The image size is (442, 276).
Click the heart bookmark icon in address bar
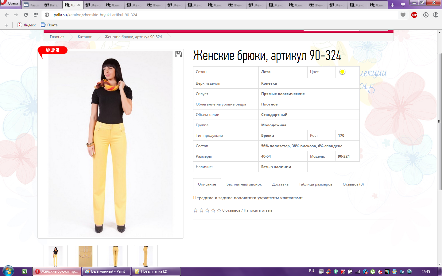(x=403, y=15)
